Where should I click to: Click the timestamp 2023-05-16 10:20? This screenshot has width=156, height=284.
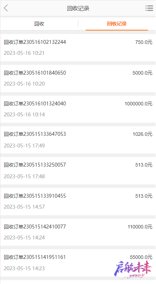click(24, 84)
